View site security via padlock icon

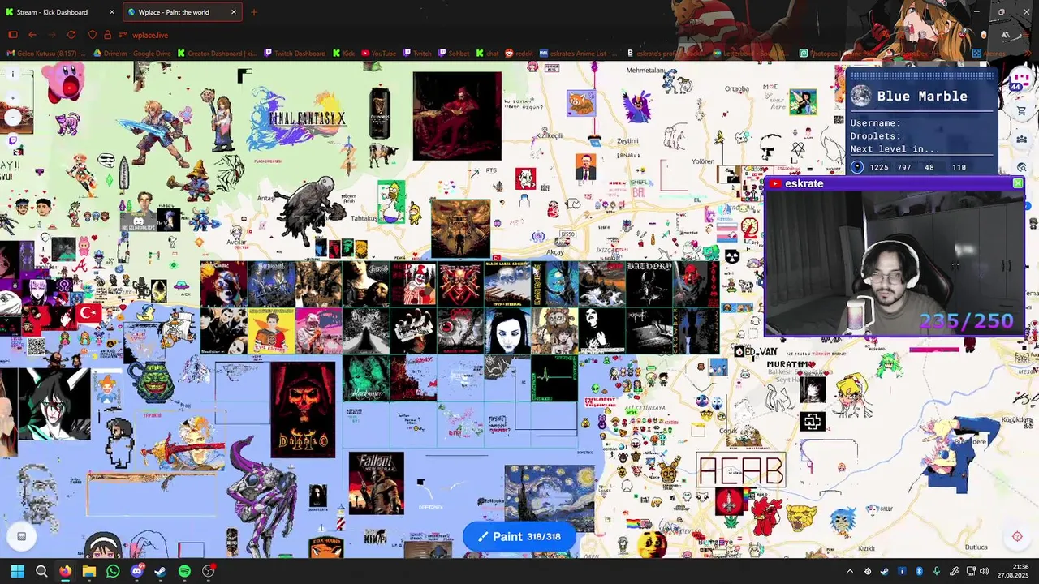tap(107, 35)
